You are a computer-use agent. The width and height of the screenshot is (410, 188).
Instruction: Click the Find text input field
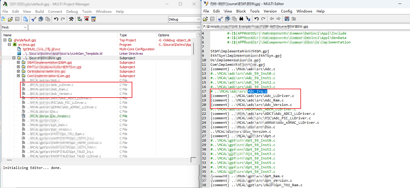point(113,27)
